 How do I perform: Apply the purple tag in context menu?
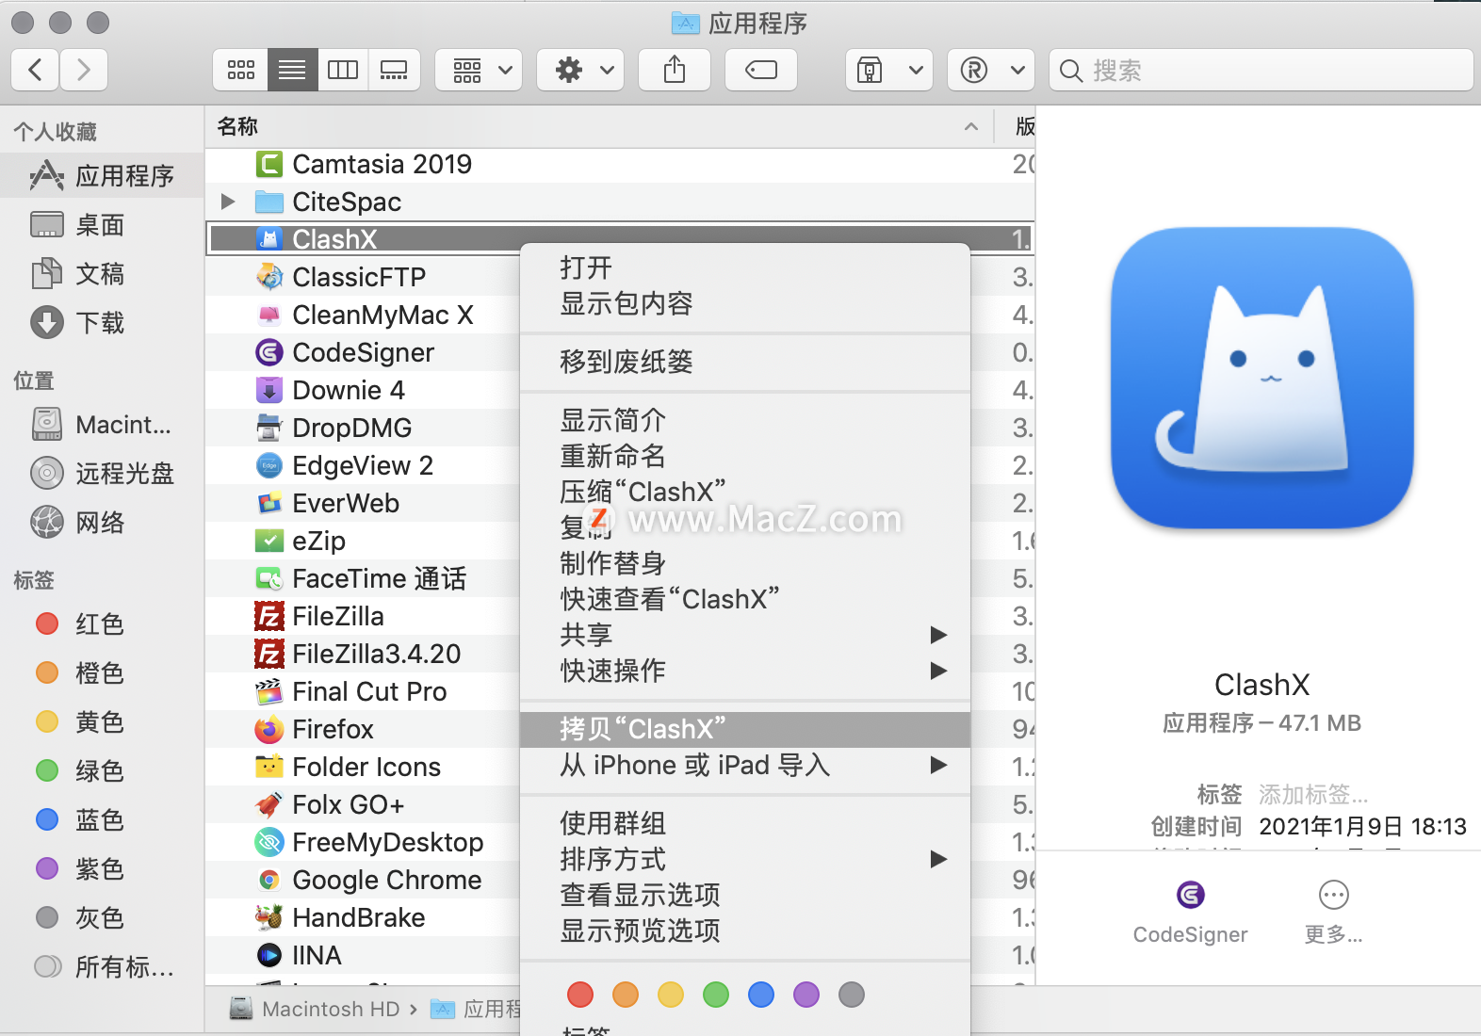(x=806, y=995)
